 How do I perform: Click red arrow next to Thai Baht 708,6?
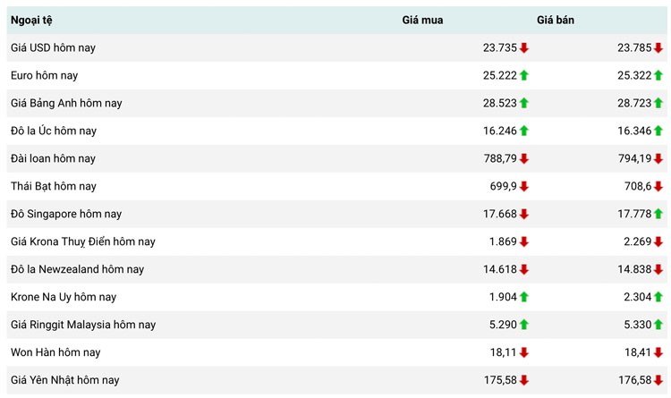point(658,187)
